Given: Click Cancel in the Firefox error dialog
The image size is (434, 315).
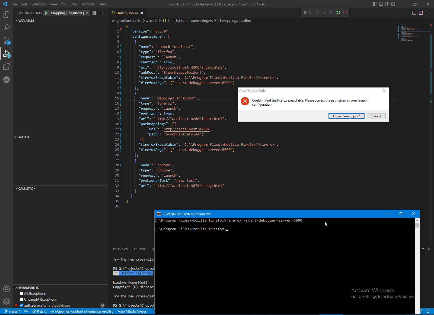Looking at the screenshot, I should coord(376,116).
